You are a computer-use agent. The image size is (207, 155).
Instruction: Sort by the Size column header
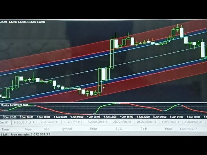click(47, 129)
